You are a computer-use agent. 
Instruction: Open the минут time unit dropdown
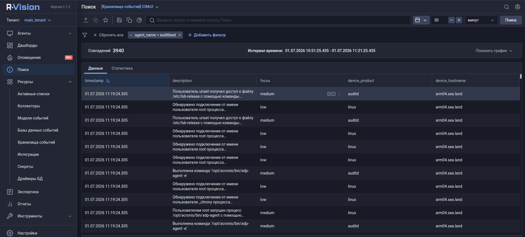[x=481, y=20]
